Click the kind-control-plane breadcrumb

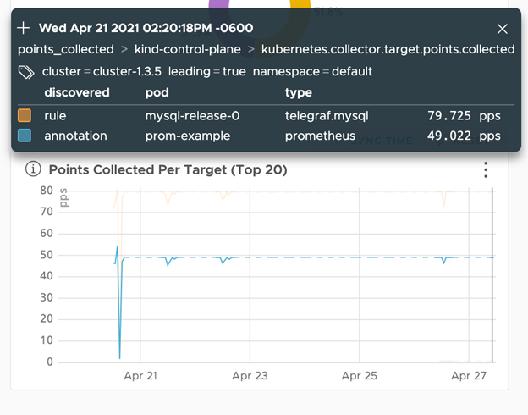(x=188, y=50)
